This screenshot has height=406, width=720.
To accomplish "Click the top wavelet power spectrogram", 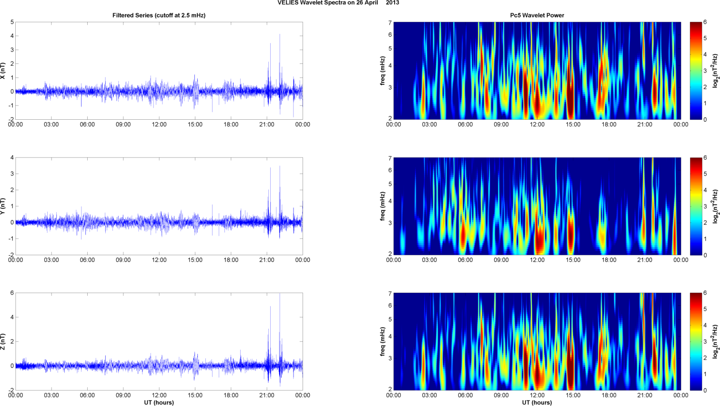I will pyautogui.click(x=537, y=71).
